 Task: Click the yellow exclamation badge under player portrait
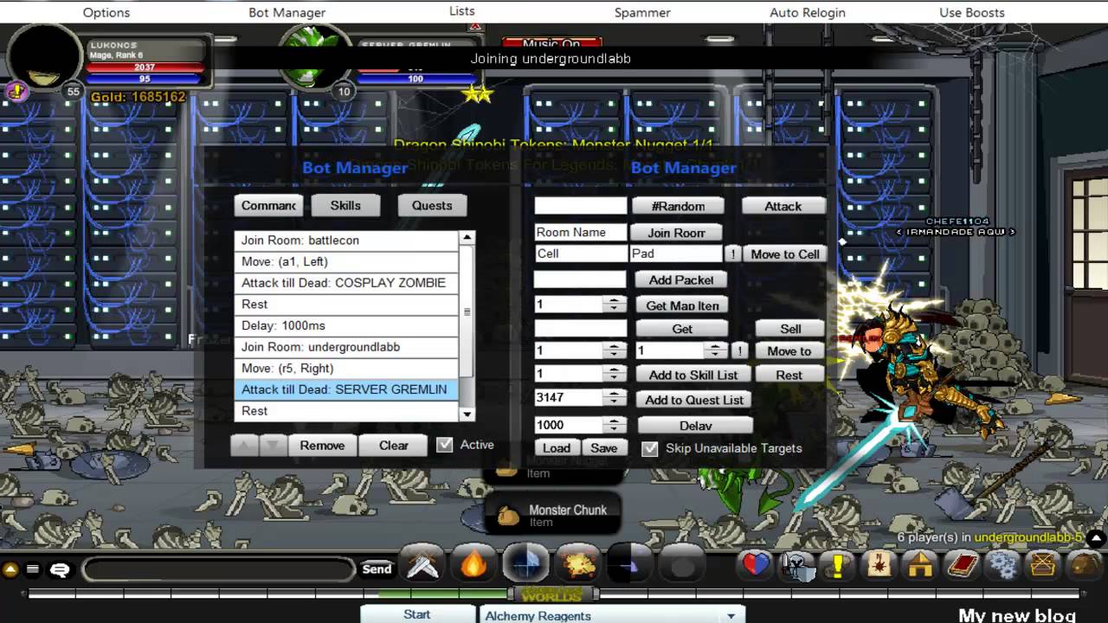[x=16, y=91]
